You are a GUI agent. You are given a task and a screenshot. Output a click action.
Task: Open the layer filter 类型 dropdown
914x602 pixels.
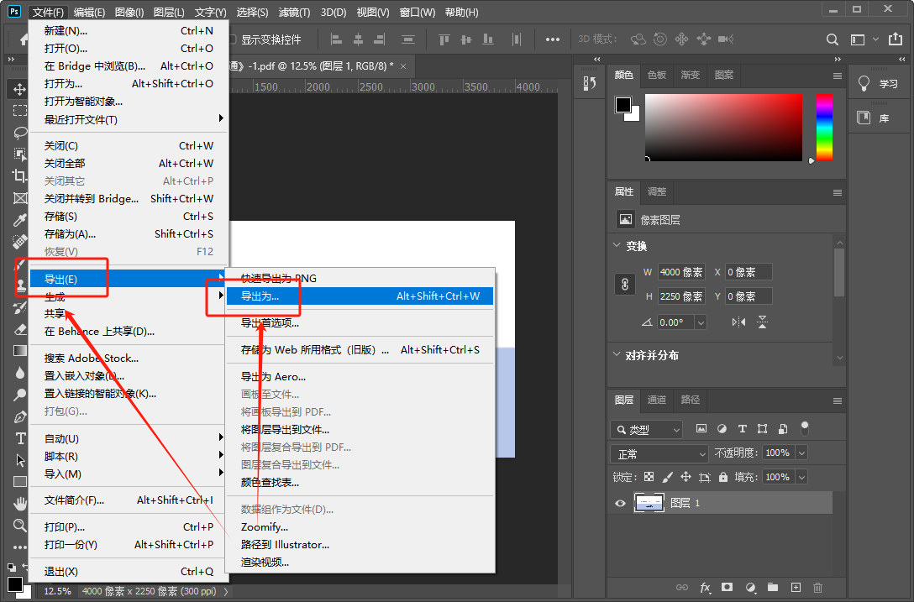pos(647,430)
